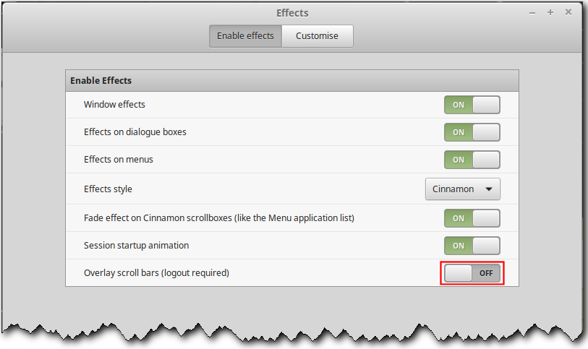
Task: Click the Session startup animation label text
Action: coord(136,246)
